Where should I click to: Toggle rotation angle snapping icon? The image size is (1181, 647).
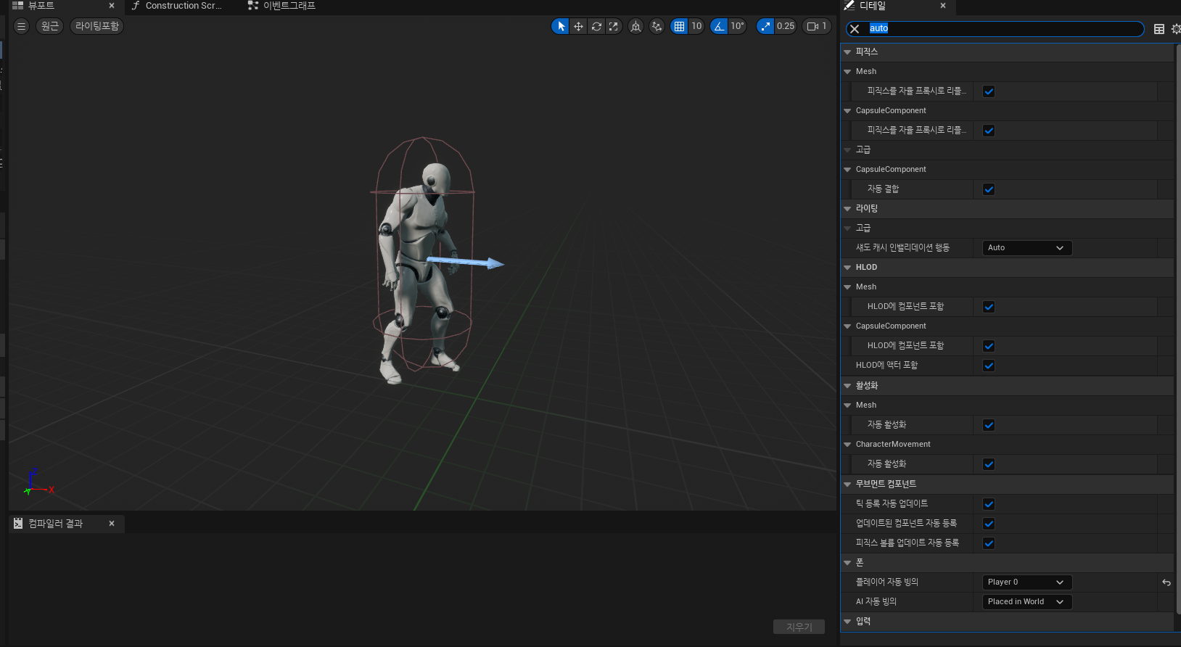[x=719, y=26]
